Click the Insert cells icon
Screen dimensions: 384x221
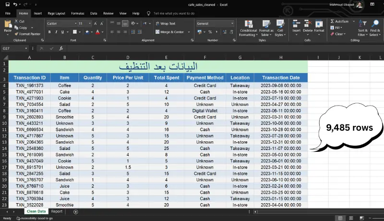(x=296, y=24)
